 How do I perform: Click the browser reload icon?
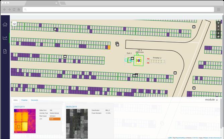pos(14,9)
